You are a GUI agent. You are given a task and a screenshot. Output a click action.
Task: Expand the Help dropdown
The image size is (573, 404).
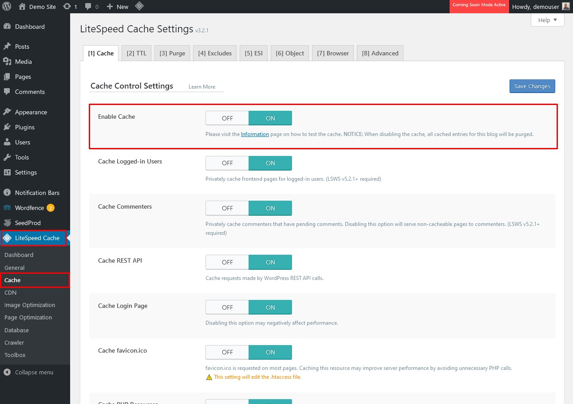[548, 20]
